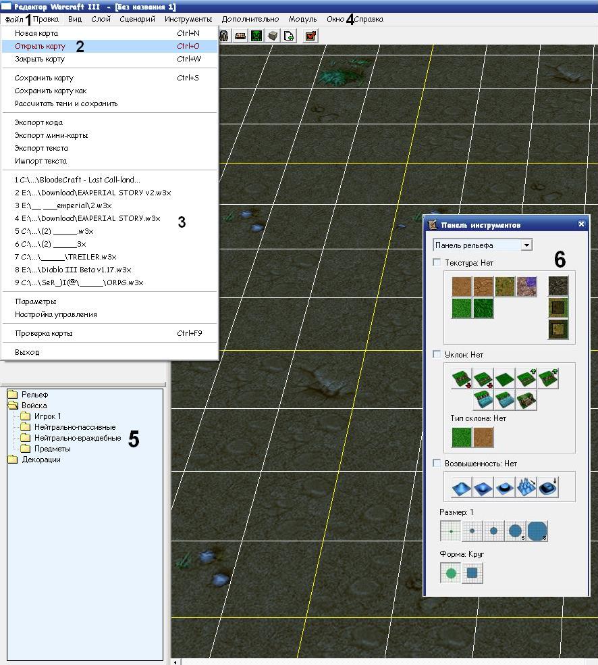
Task: Set brush size to the largest circle marked 8
Action: point(537,531)
